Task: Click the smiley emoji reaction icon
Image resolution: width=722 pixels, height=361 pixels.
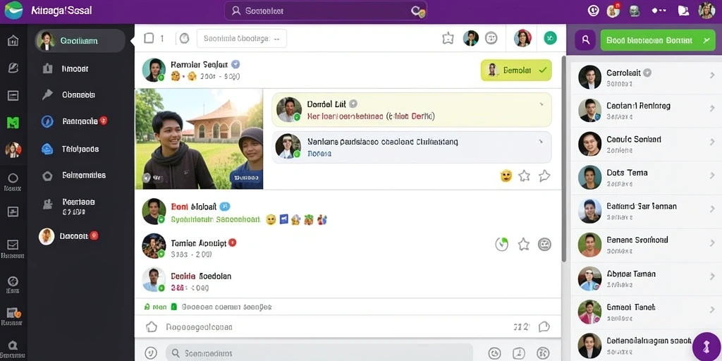Action: [x=506, y=176]
